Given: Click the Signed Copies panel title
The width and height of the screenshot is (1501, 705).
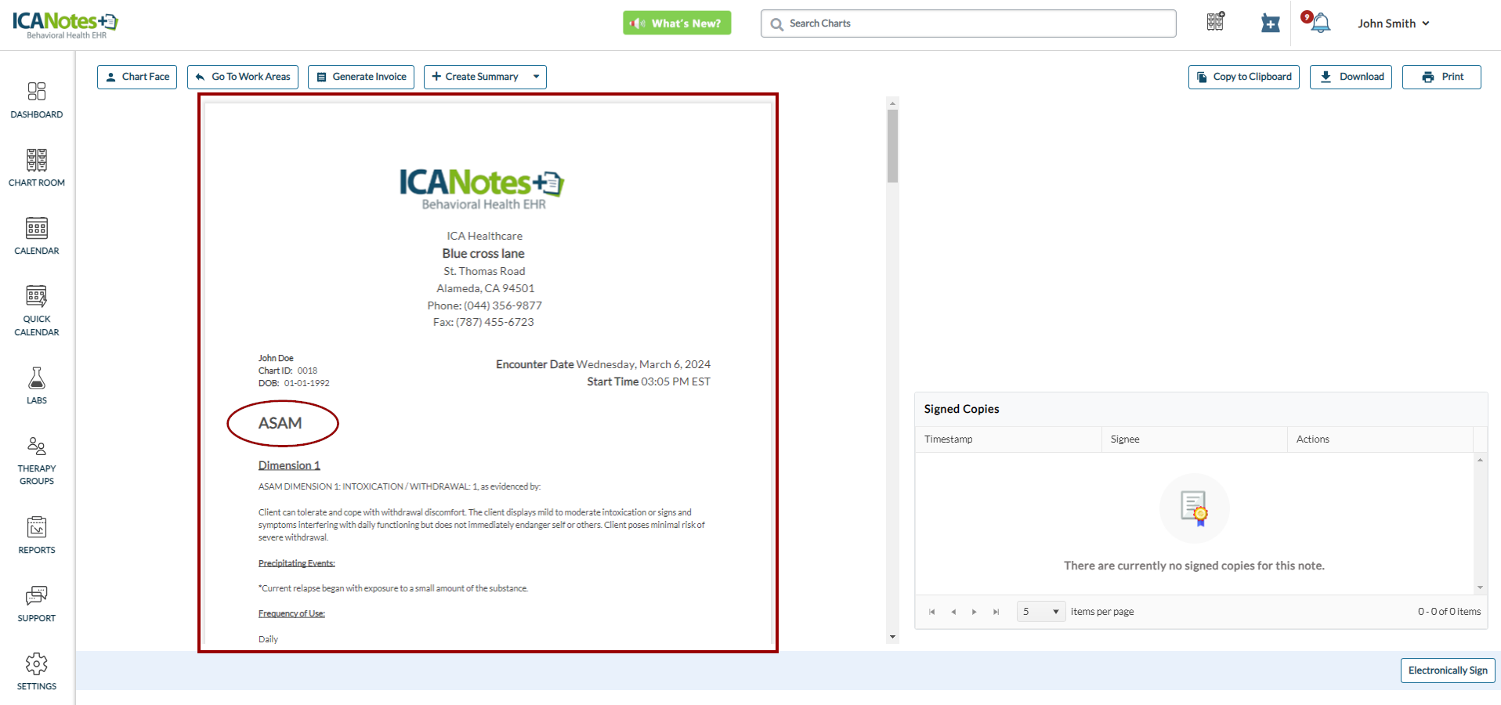Looking at the screenshot, I should pyautogui.click(x=961, y=409).
